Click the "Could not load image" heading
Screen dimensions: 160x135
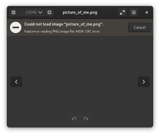[64, 24]
